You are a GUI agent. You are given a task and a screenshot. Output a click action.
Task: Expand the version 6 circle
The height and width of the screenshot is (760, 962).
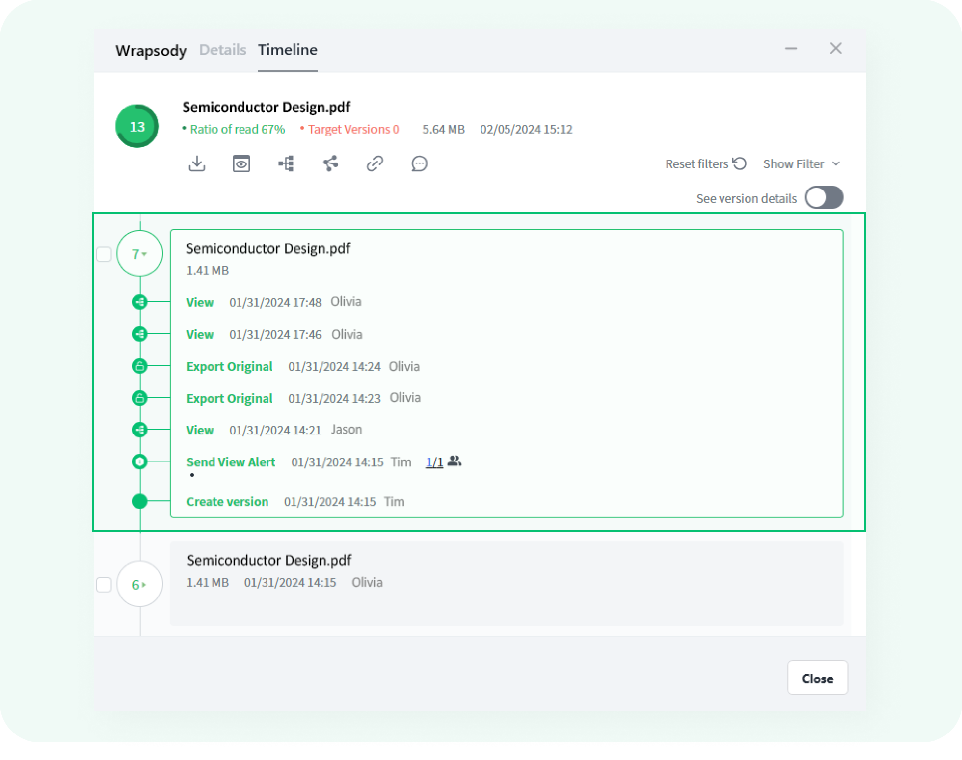click(x=139, y=584)
